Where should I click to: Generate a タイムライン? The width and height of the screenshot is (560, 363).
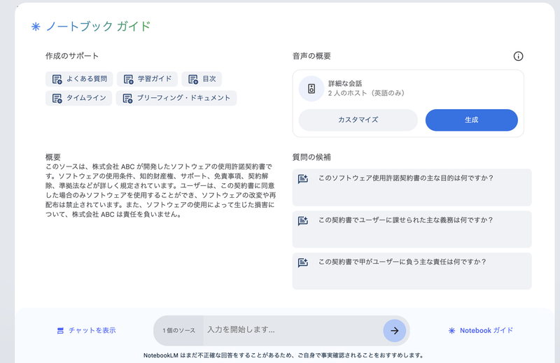(78, 98)
